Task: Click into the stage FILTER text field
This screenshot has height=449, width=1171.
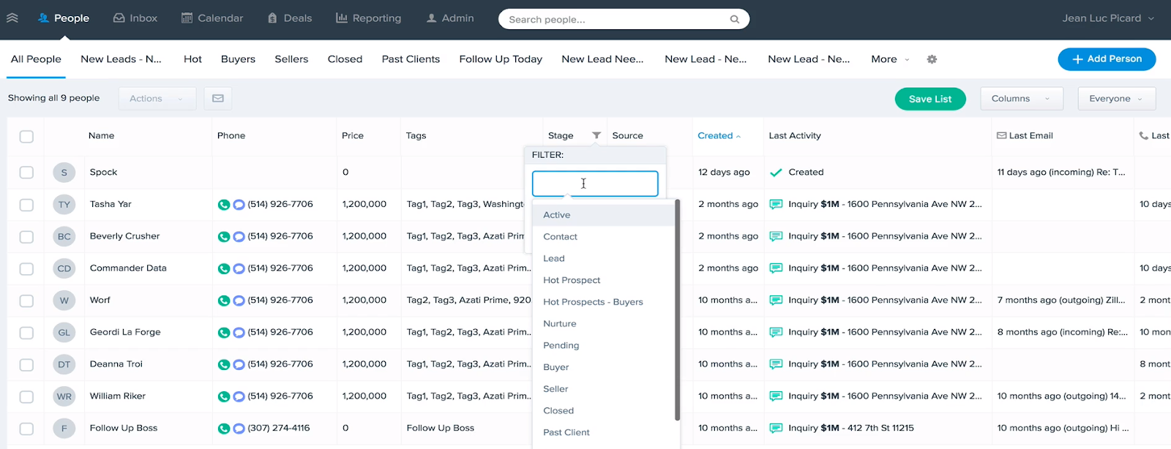Action: [x=594, y=184]
